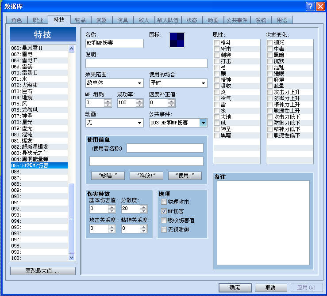The height and width of the screenshot is (296, 327).
Task: Click skill list scroll-down arrow
Action: point(71,257)
